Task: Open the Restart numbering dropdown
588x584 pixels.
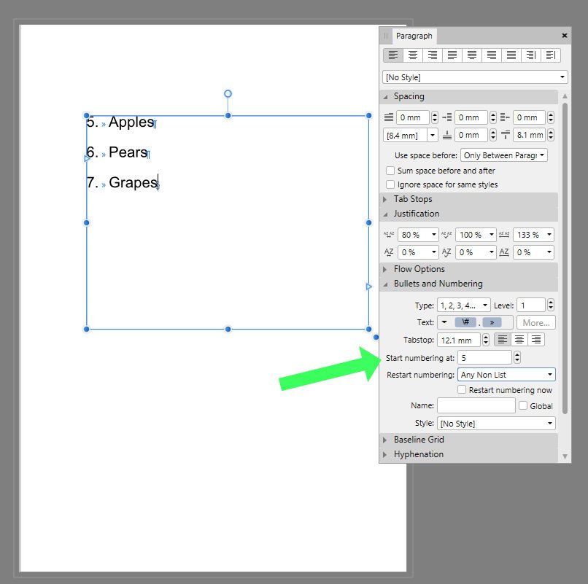Action: (506, 375)
